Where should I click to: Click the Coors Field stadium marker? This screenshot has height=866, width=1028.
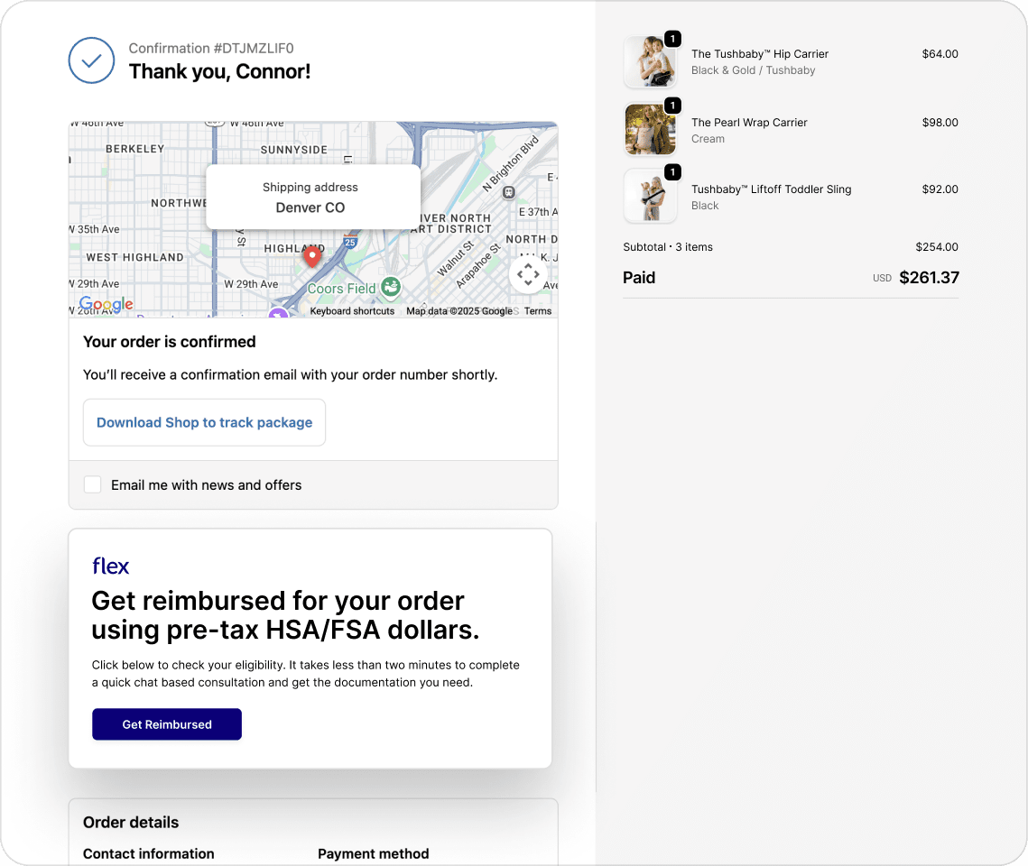tap(391, 288)
